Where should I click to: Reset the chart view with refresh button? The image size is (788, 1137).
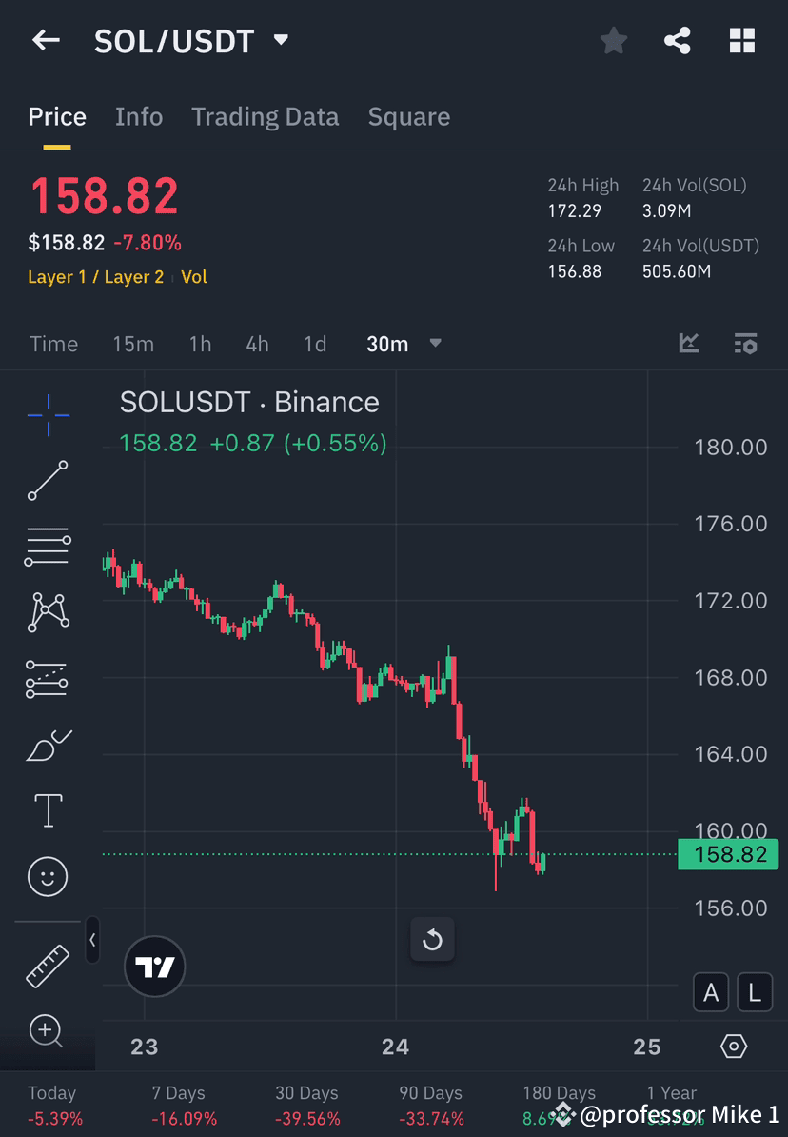tap(433, 940)
